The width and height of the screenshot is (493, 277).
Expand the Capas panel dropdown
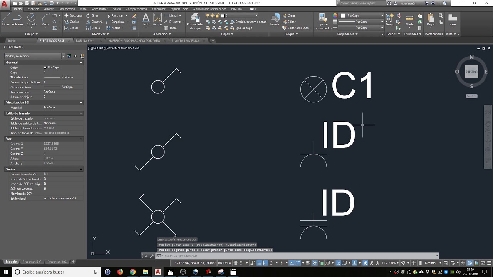227,34
